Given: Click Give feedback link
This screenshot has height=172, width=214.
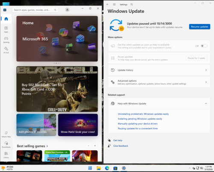Looking at the screenshot, I should [121, 146].
